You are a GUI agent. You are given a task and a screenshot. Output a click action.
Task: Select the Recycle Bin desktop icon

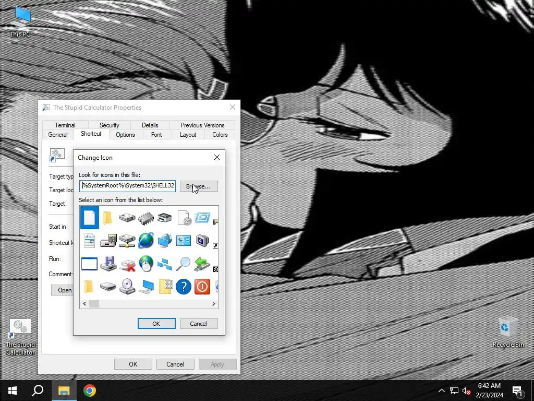point(508,332)
